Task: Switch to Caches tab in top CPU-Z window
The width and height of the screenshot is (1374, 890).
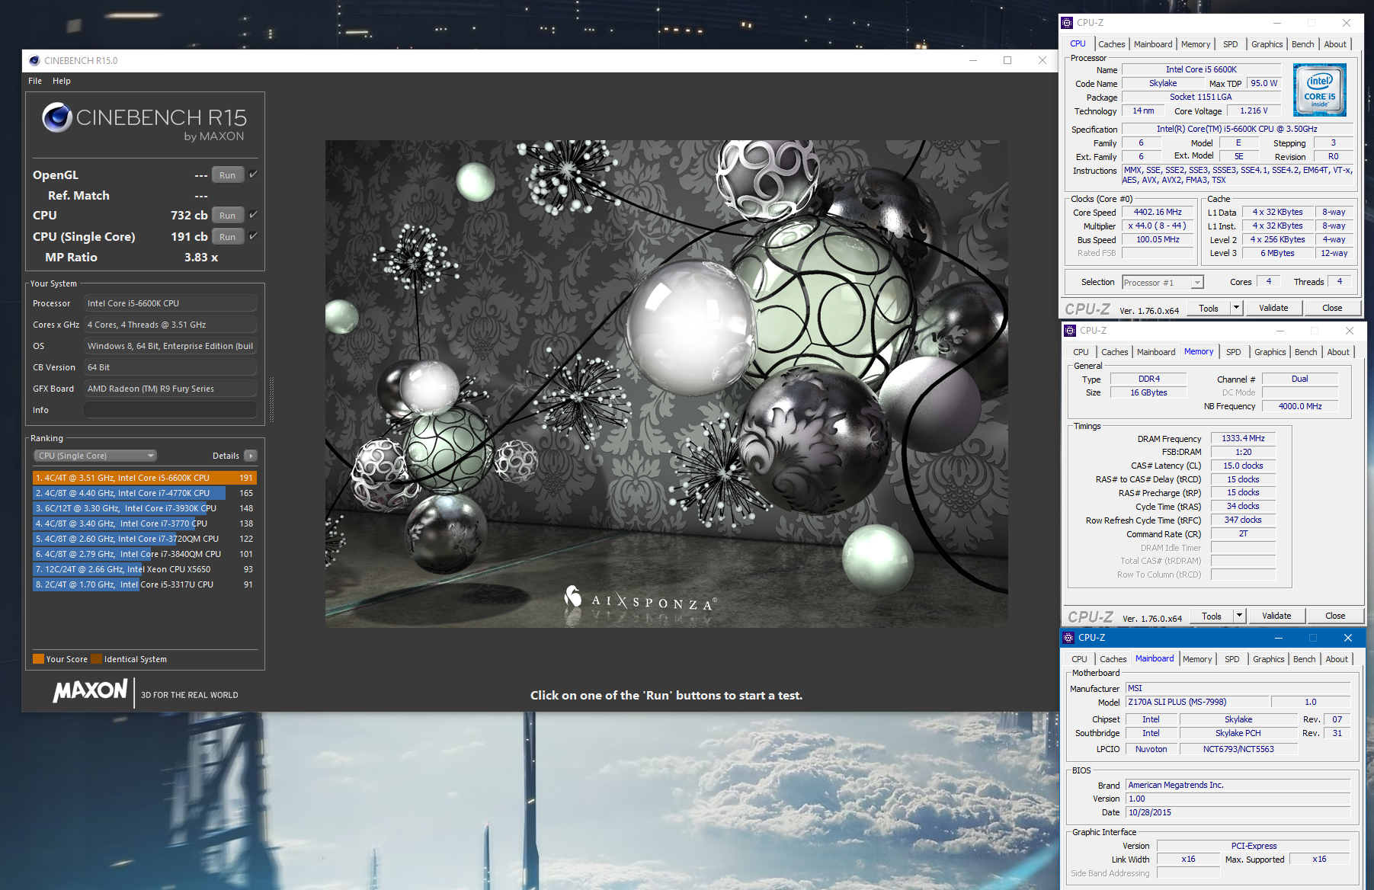Action: 1111,44
